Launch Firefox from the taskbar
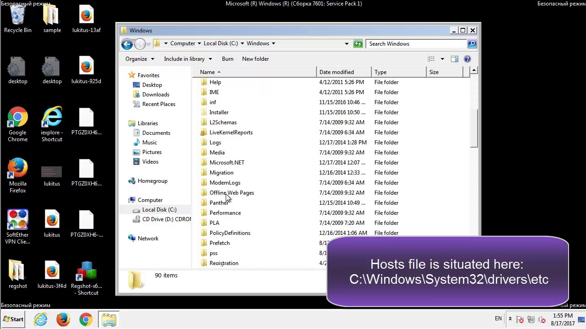 pos(63,319)
